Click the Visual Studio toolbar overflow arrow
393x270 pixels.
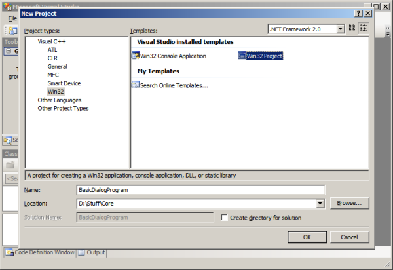pos(388,31)
